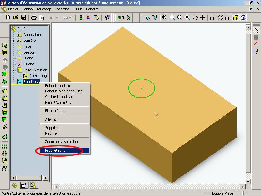Click the Zoom to Fit magnifier
This screenshot has height=196, width=261.
click(x=165, y=18)
